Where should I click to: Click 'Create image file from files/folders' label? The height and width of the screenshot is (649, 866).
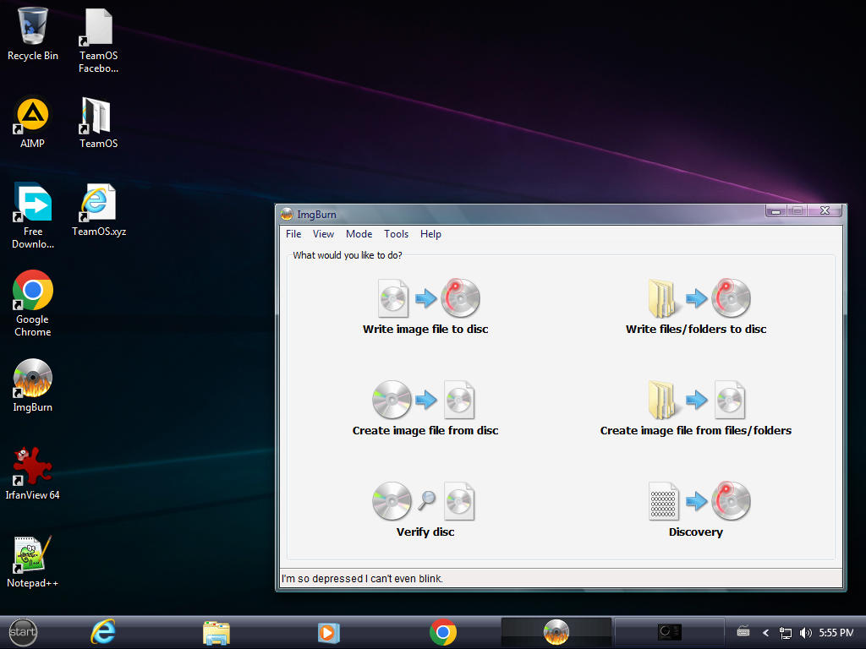pos(696,431)
